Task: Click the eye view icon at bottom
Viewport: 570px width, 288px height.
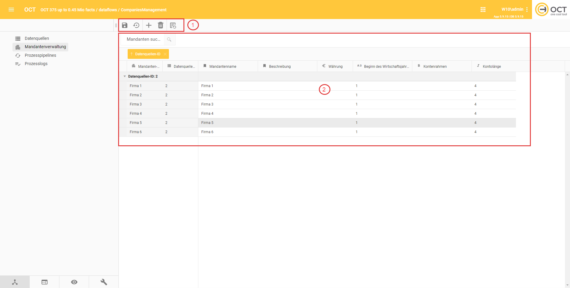Action: click(x=74, y=282)
